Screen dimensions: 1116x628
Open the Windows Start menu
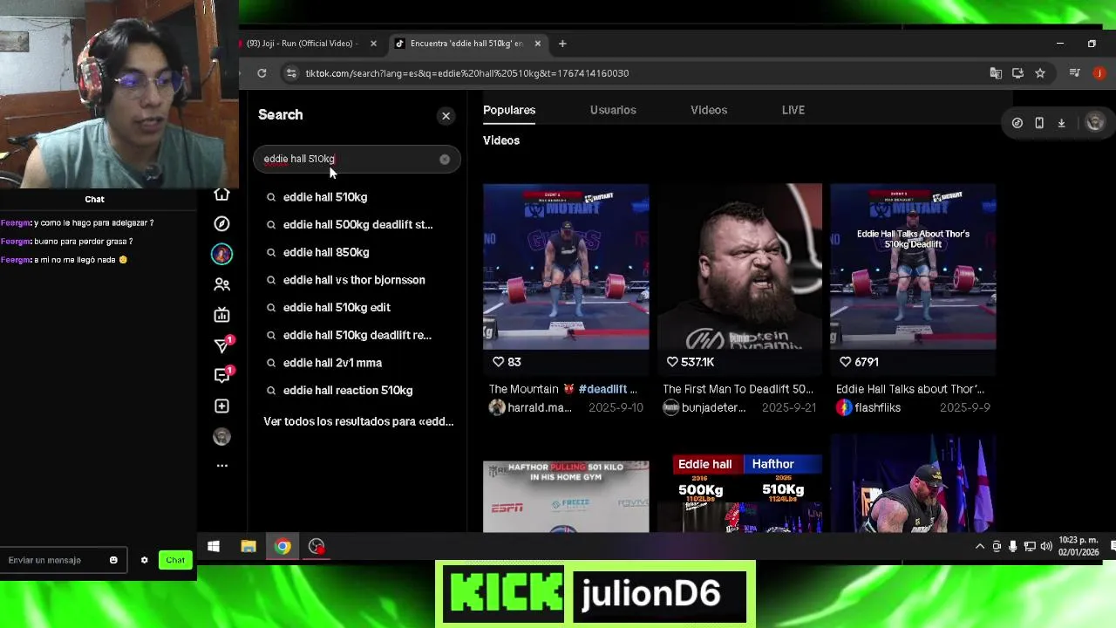click(x=214, y=547)
